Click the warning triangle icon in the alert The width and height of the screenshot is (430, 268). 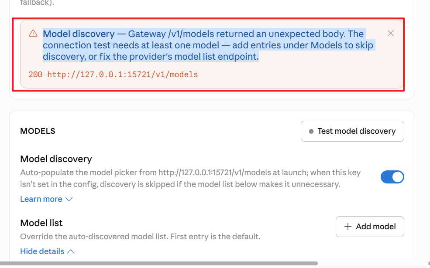(x=33, y=34)
